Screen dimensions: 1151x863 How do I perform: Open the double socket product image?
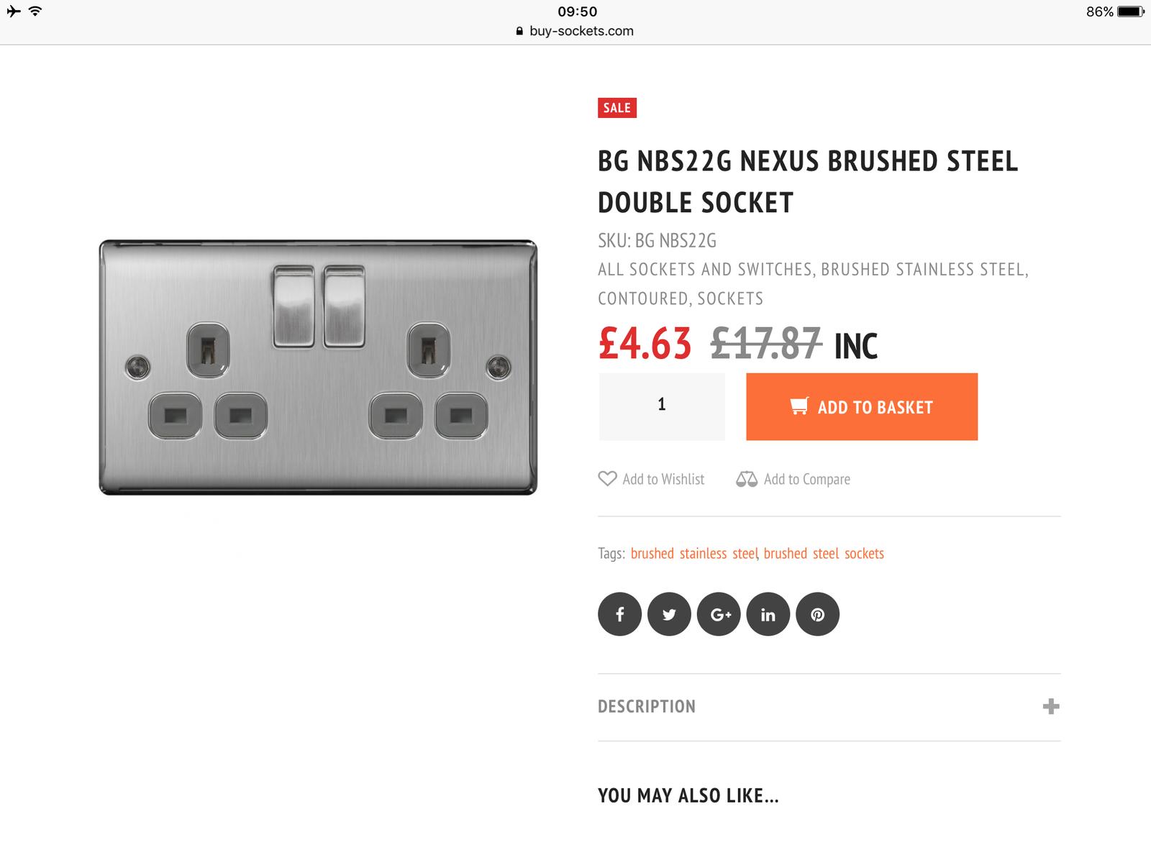tap(318, 367)
